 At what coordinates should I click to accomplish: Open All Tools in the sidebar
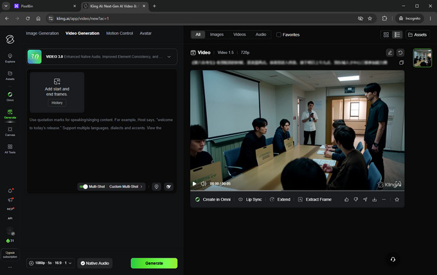pyautogui.click(x=10, y=149)
